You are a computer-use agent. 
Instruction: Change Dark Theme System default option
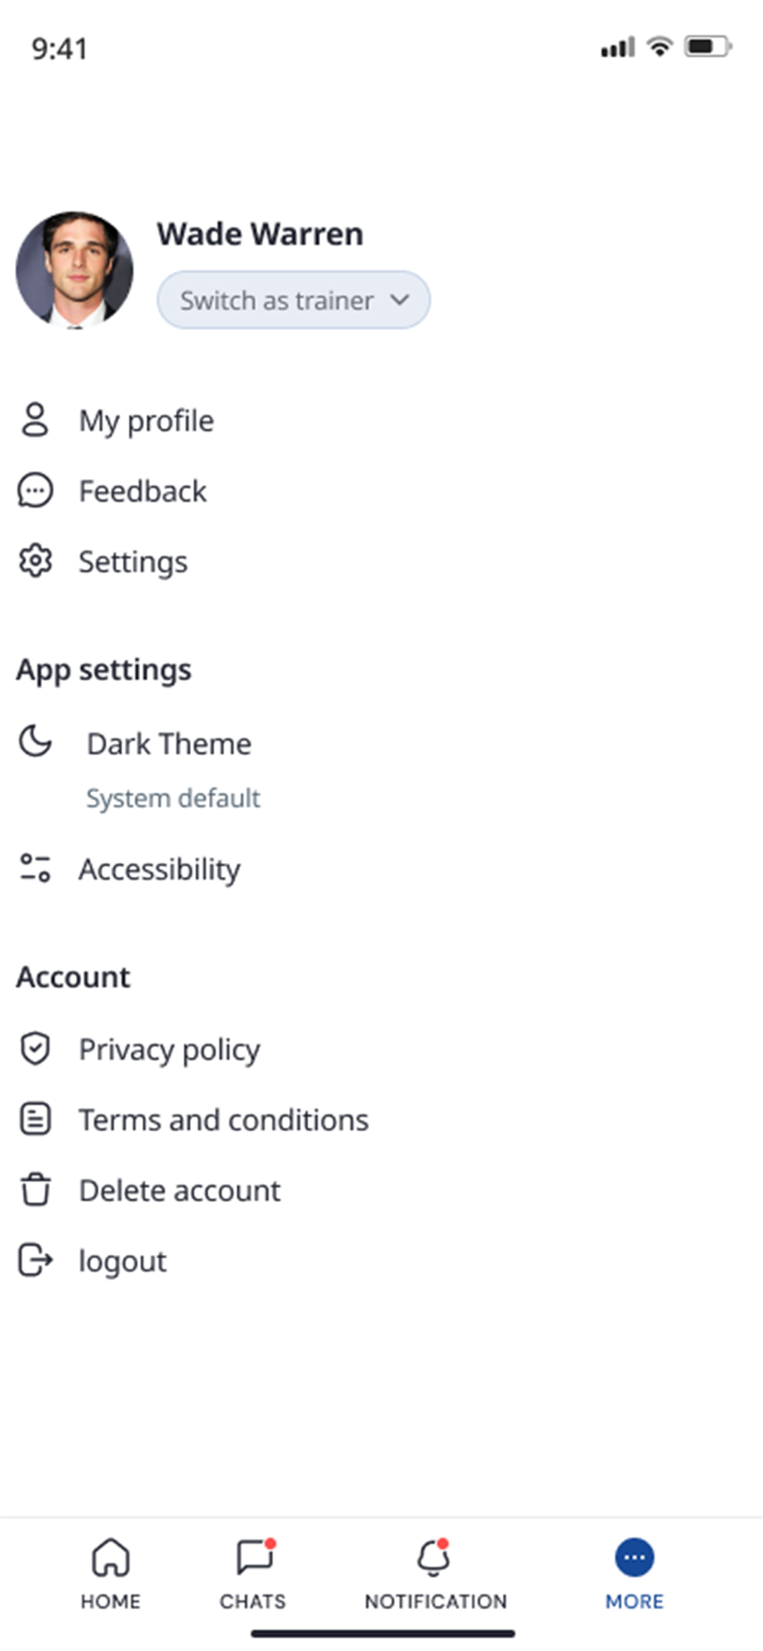[173, 798]
